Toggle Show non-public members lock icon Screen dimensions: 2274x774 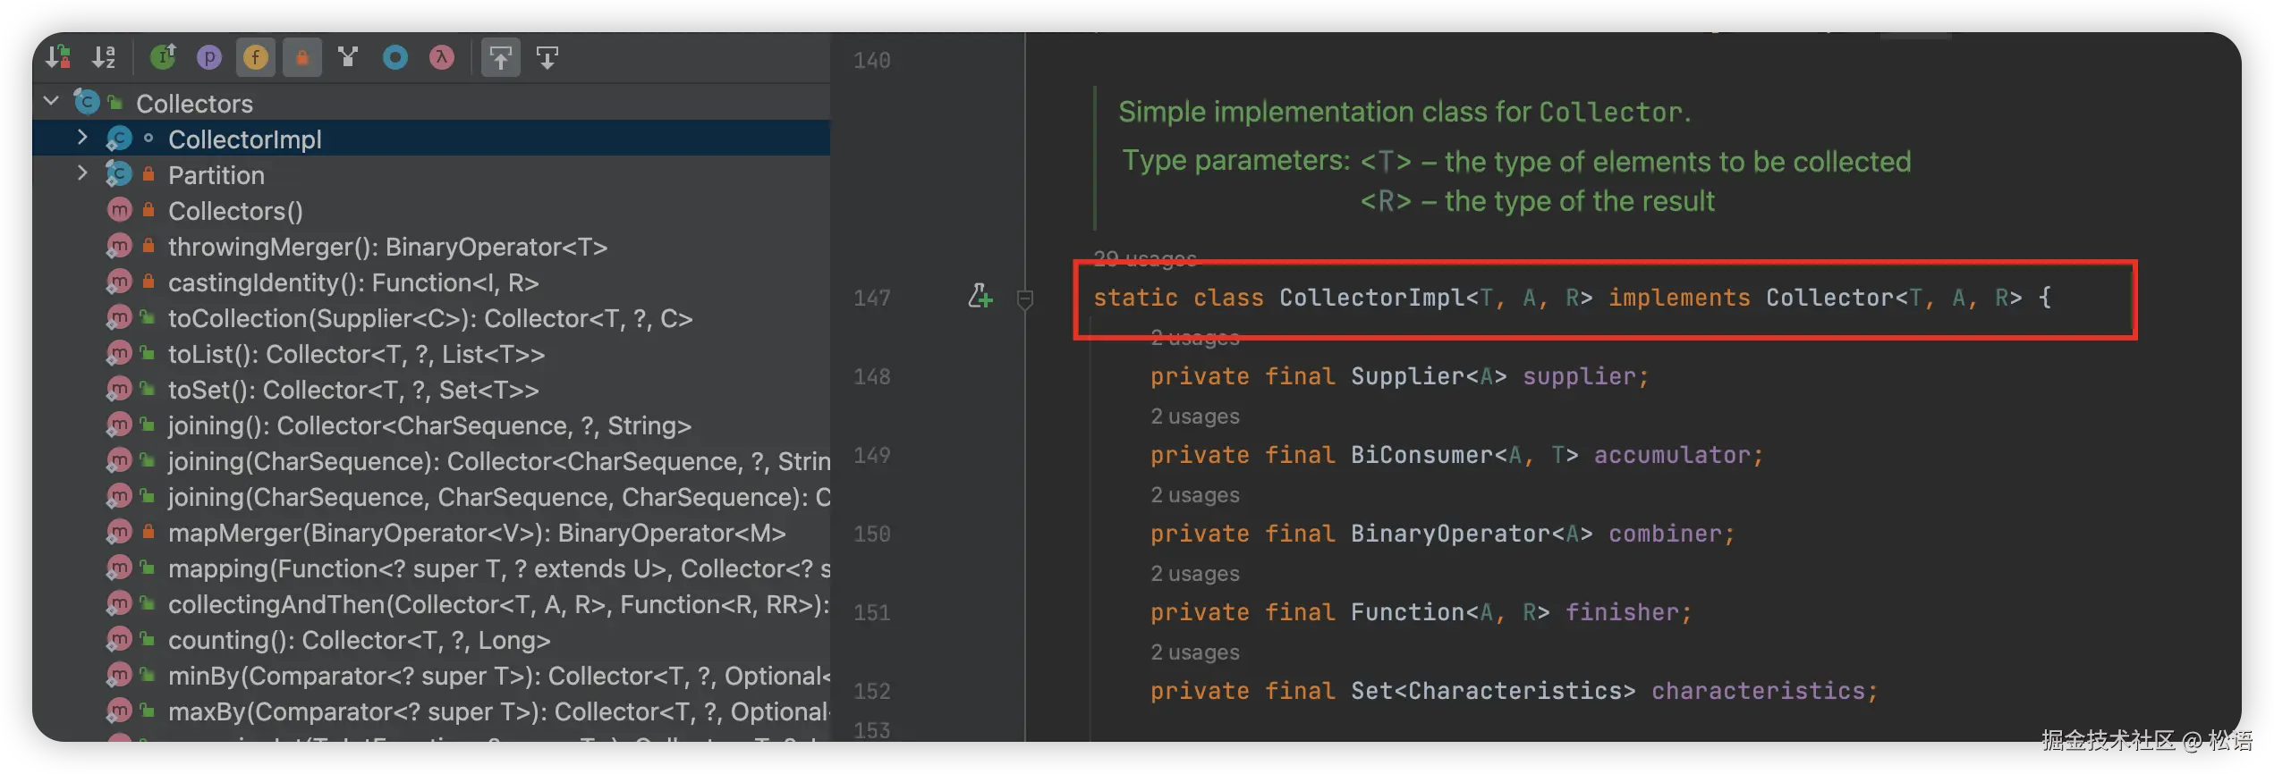click(x=302, y=58)
